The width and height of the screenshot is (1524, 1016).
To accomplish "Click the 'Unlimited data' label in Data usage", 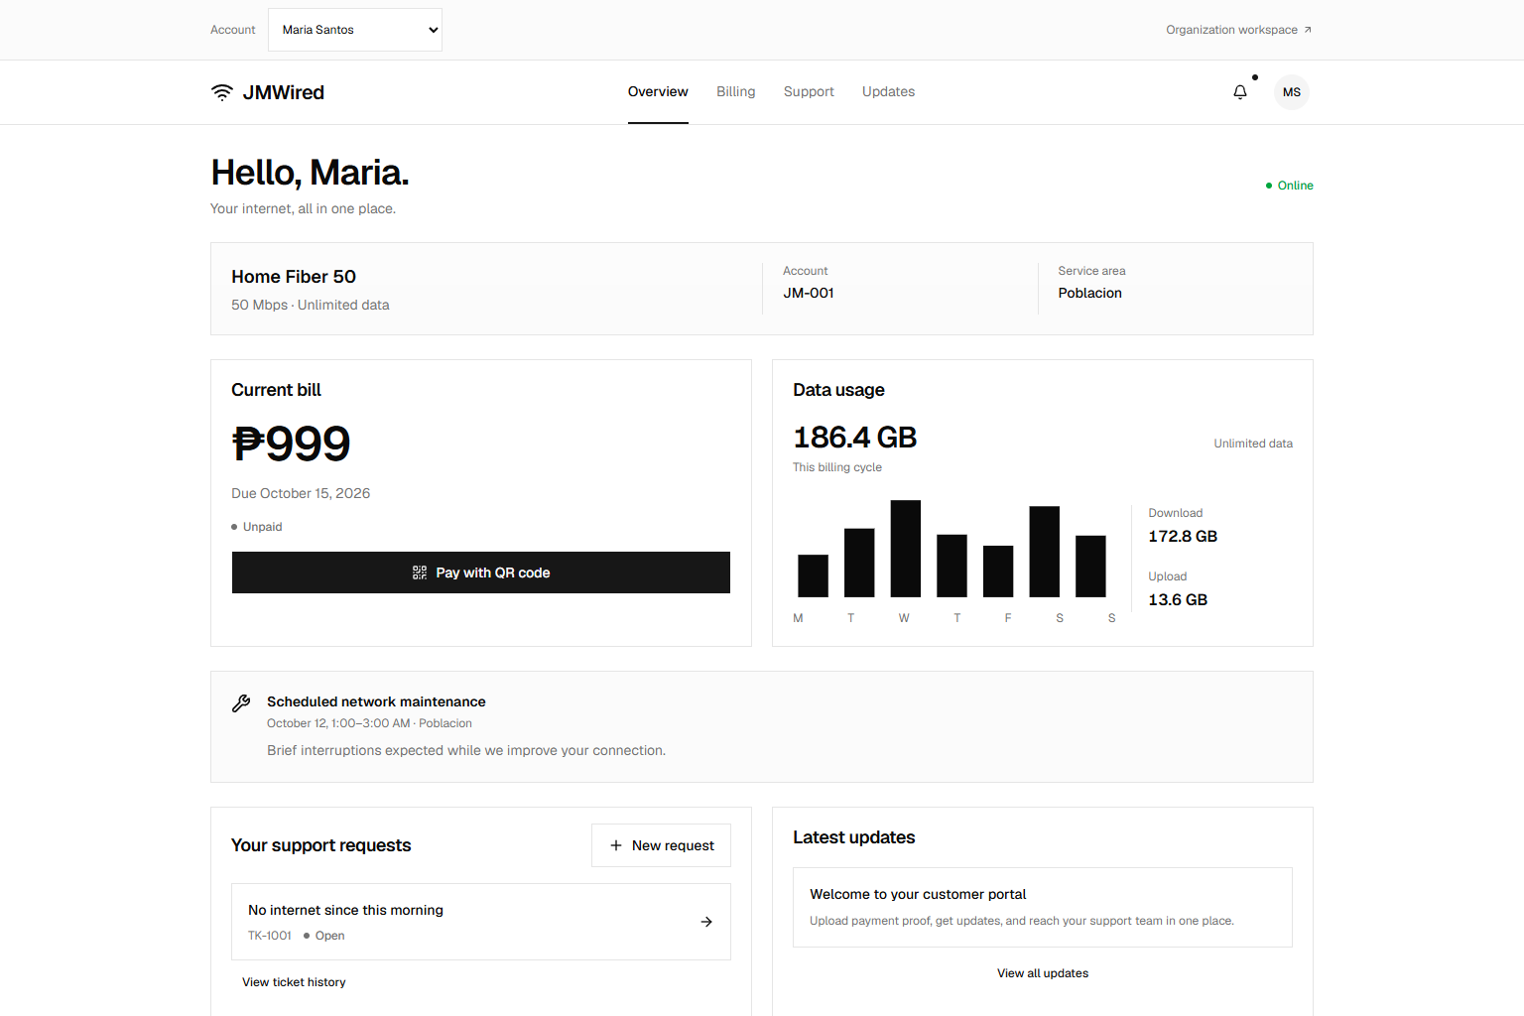I will coord(1253,444).
